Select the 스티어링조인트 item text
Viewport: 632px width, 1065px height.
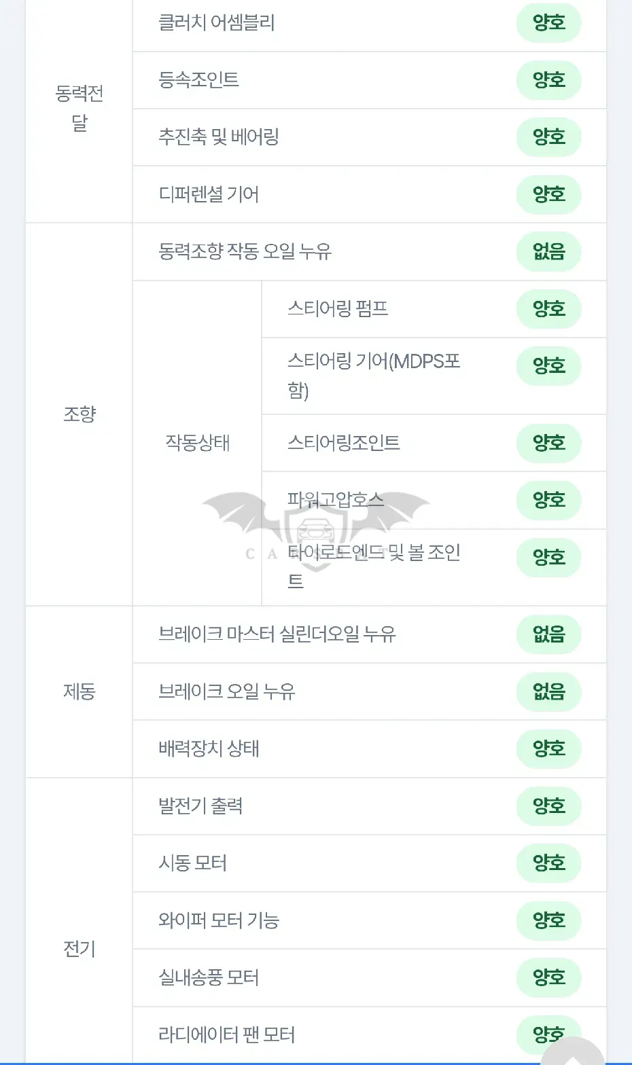point(344,443)
